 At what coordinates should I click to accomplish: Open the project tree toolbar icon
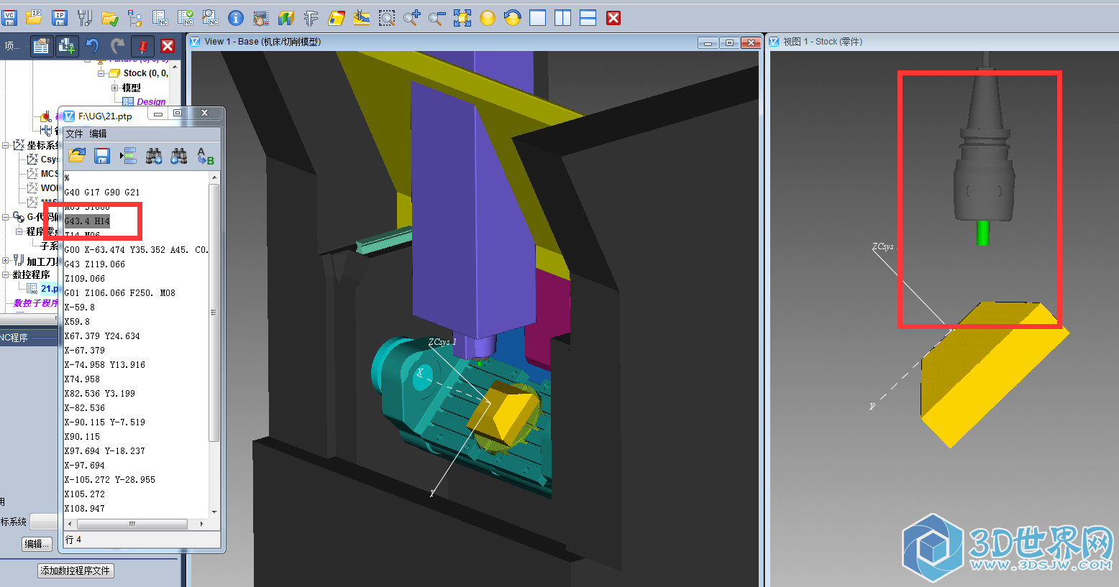[135, 18]
